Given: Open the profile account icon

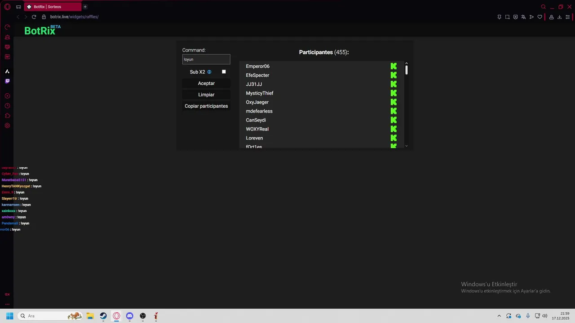Looking at the screenshot, I should (551, 17).
